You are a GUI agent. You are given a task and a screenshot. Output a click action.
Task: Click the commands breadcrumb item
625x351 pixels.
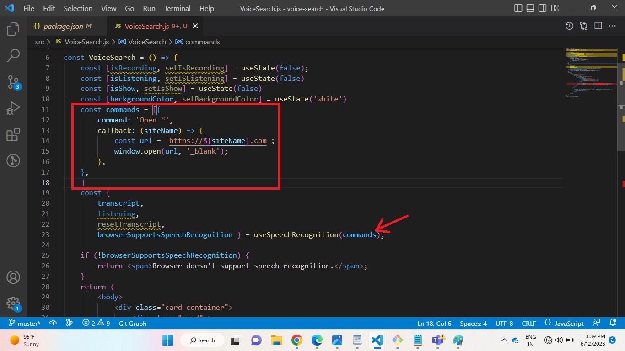coord(202,42)
